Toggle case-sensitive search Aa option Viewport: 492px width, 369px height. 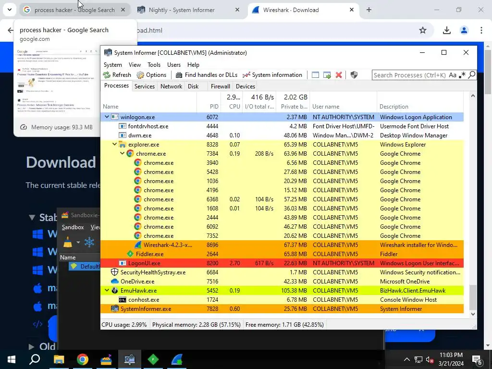click(x=453, y=75)
